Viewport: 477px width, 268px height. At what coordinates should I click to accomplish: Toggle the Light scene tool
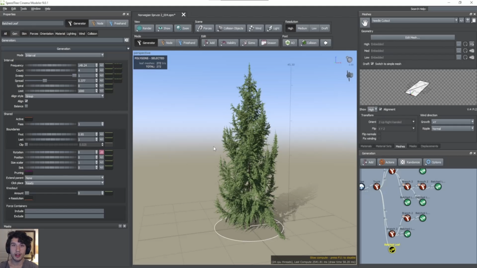(x=273, y=28)
